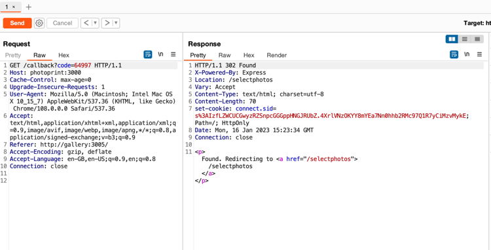
Task: Click the Date: Mon, 16 Jan 2023 header
Action: click(x=254, y=130)
